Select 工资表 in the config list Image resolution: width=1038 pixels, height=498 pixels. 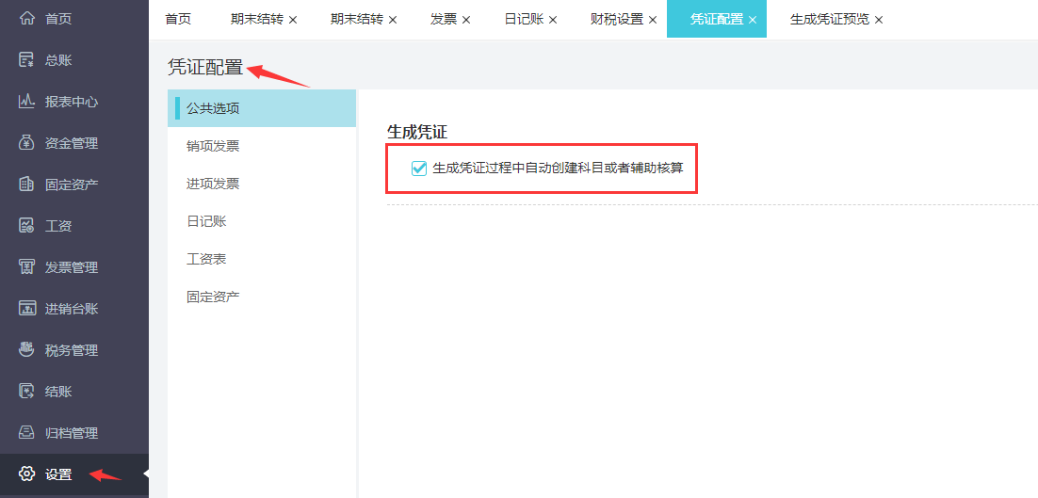[x=262, y=259]
